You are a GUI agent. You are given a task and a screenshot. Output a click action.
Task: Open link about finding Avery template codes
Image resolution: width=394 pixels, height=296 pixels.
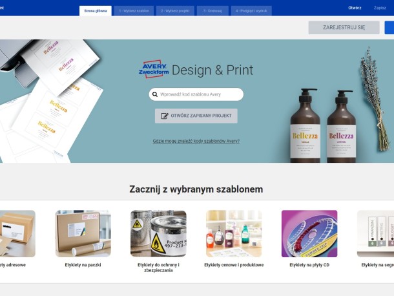[196, 141]
